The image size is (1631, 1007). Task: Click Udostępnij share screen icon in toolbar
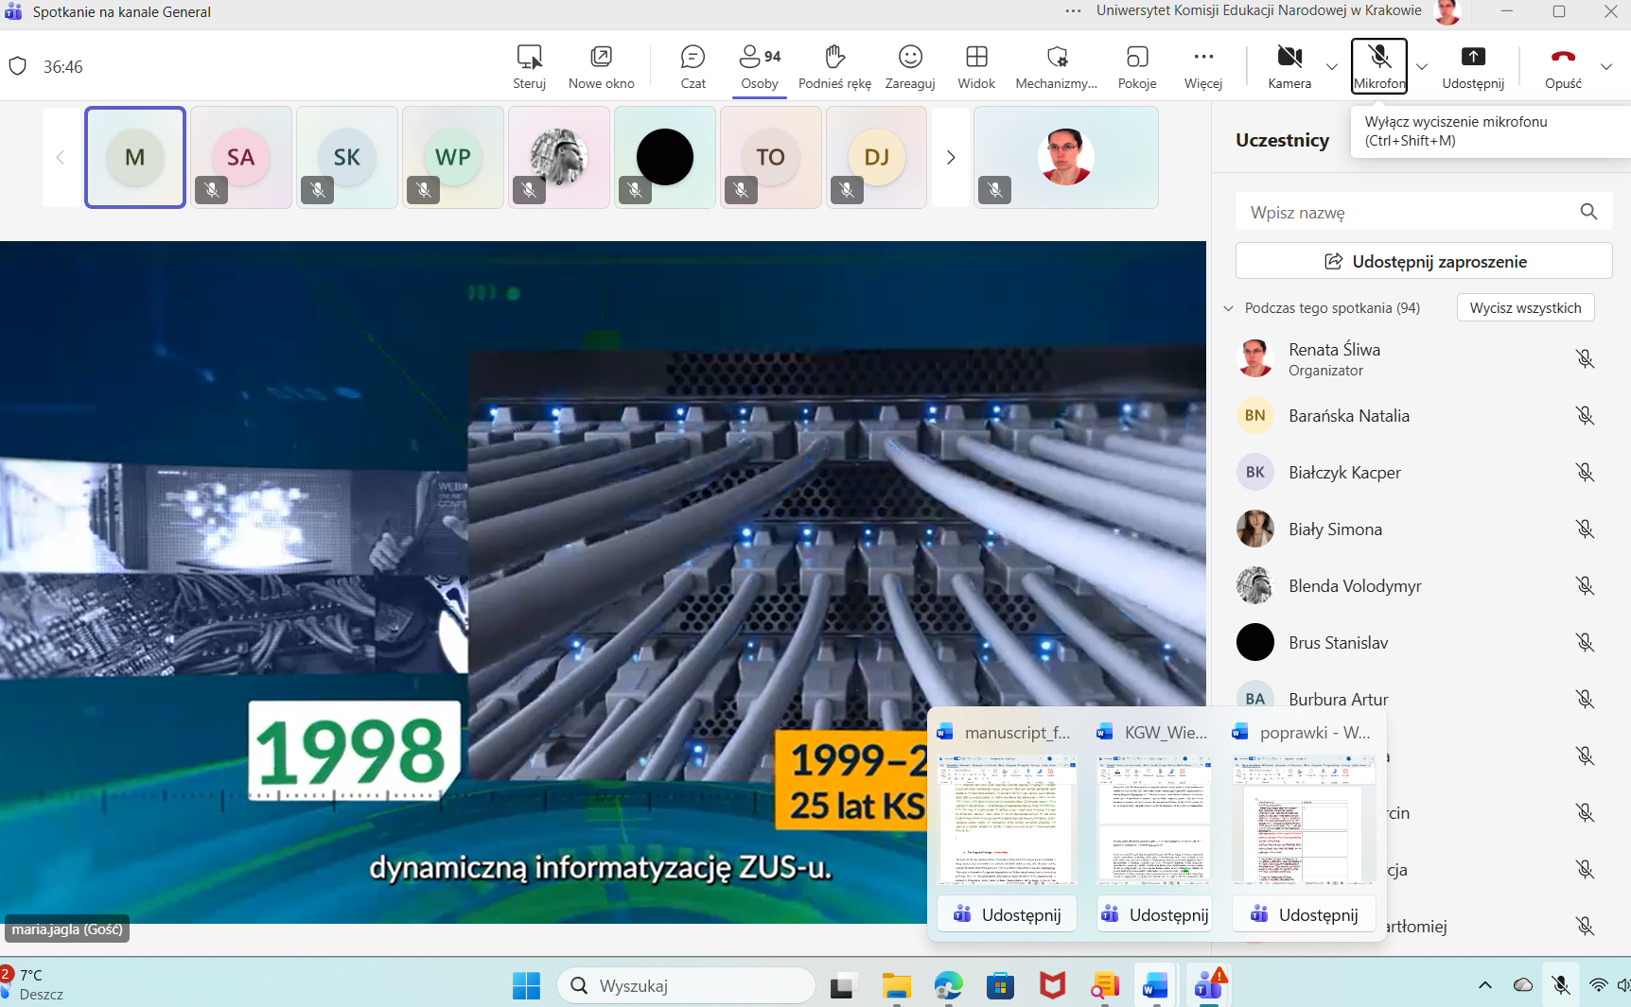point(1473,66)
